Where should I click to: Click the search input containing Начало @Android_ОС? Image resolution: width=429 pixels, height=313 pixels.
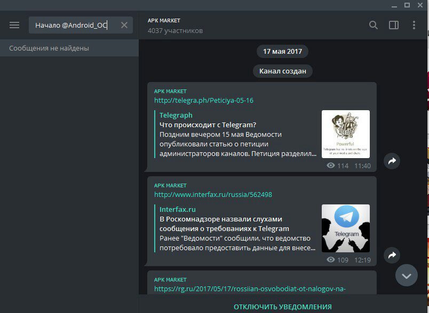click(x=81, y=25)
